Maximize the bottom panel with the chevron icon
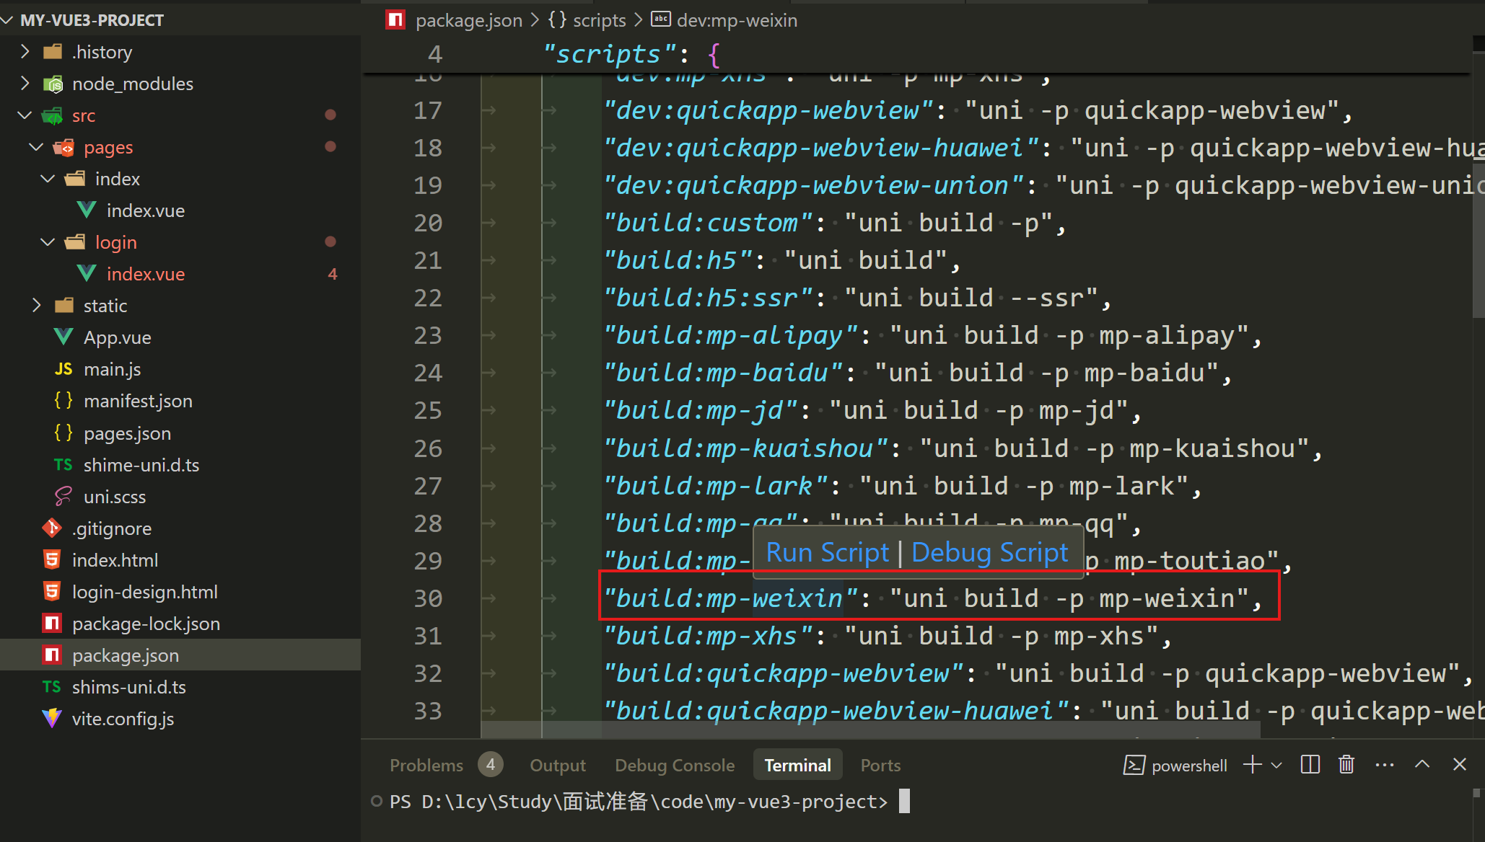1485x842 pixels. point(1421,764)
